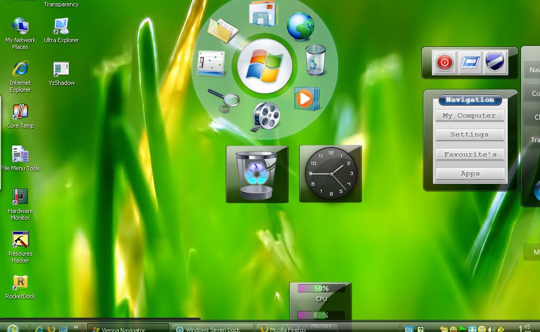Click the help question mark tray icon
Screen dimensions: 540x332
420,329
